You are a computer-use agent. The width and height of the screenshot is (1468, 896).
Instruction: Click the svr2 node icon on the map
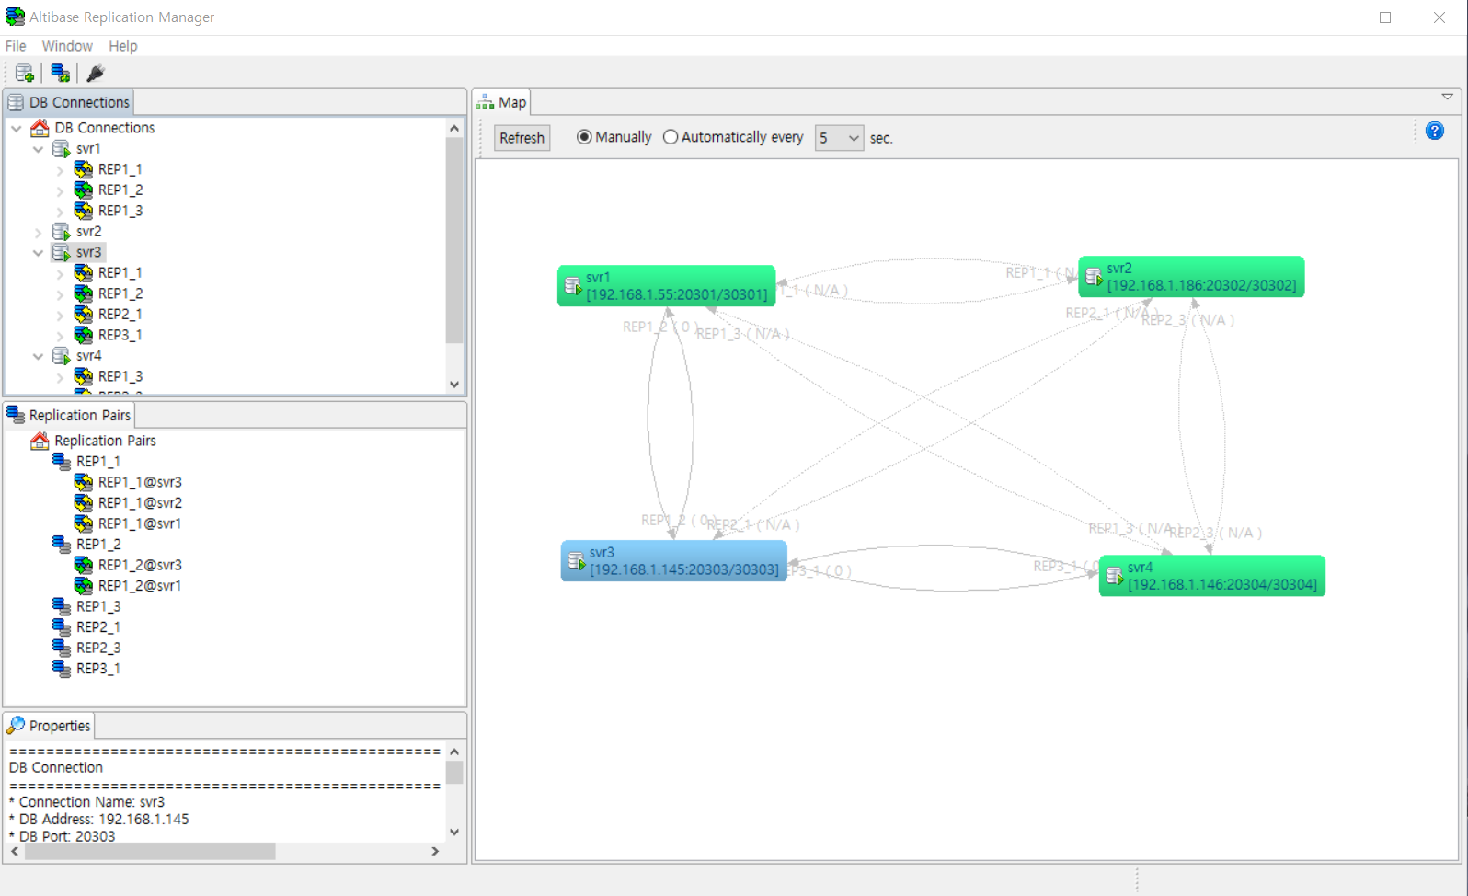point(1094,277)
